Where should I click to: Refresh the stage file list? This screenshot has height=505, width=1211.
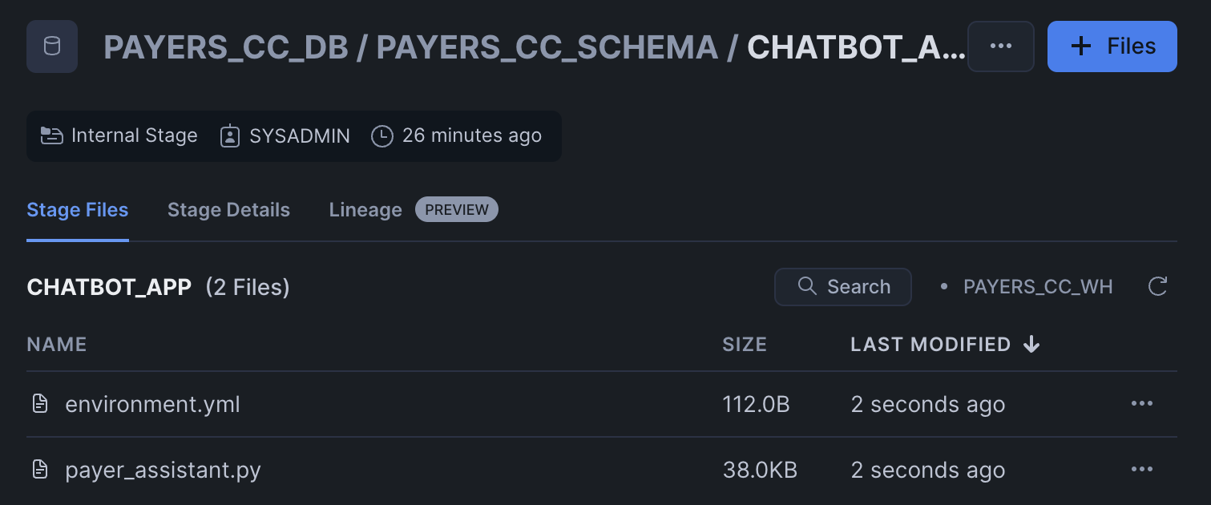click(x=1157, y=287)
